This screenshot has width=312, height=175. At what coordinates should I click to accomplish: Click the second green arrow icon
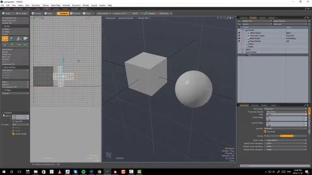point(12,45)
